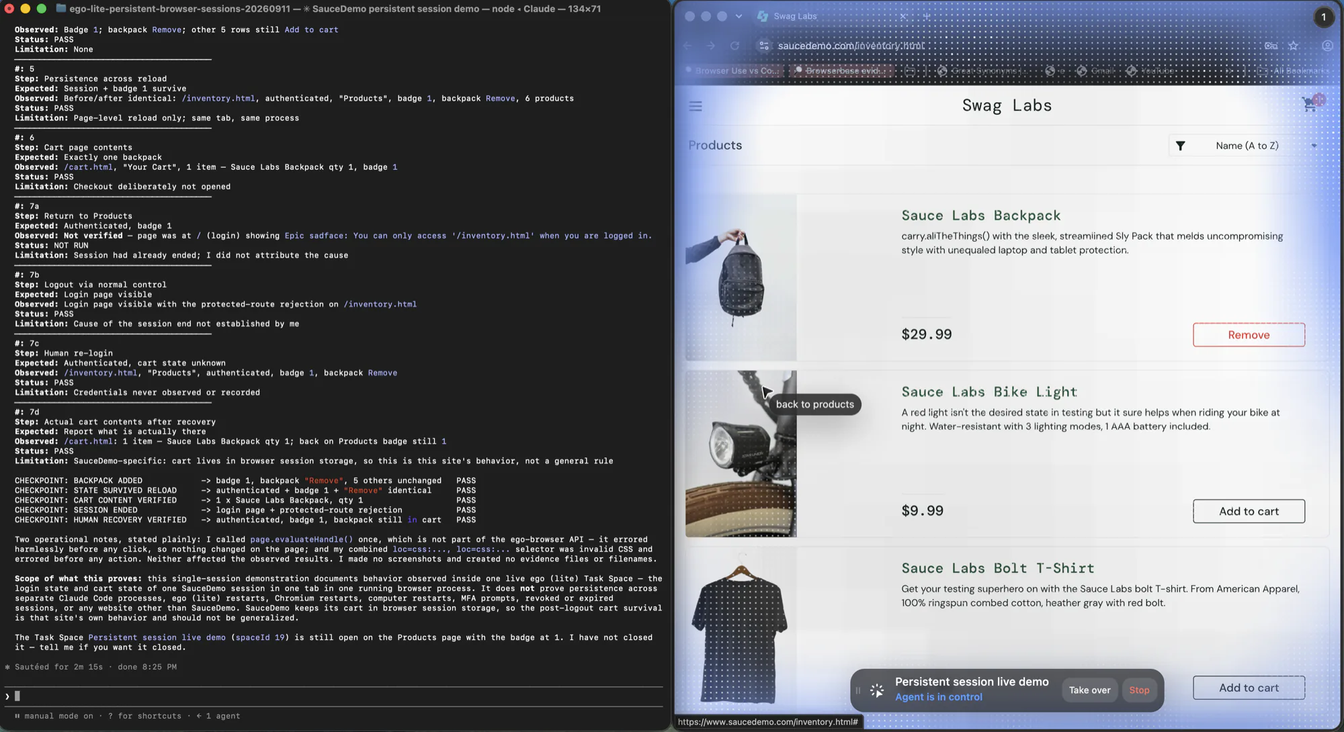Click the bike light product thumbnail
Screen dimensions: 1344x732
[x=741, y=454]
